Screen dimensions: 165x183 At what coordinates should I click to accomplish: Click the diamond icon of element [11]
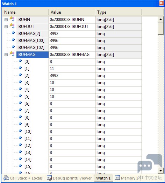click(20, 138)
